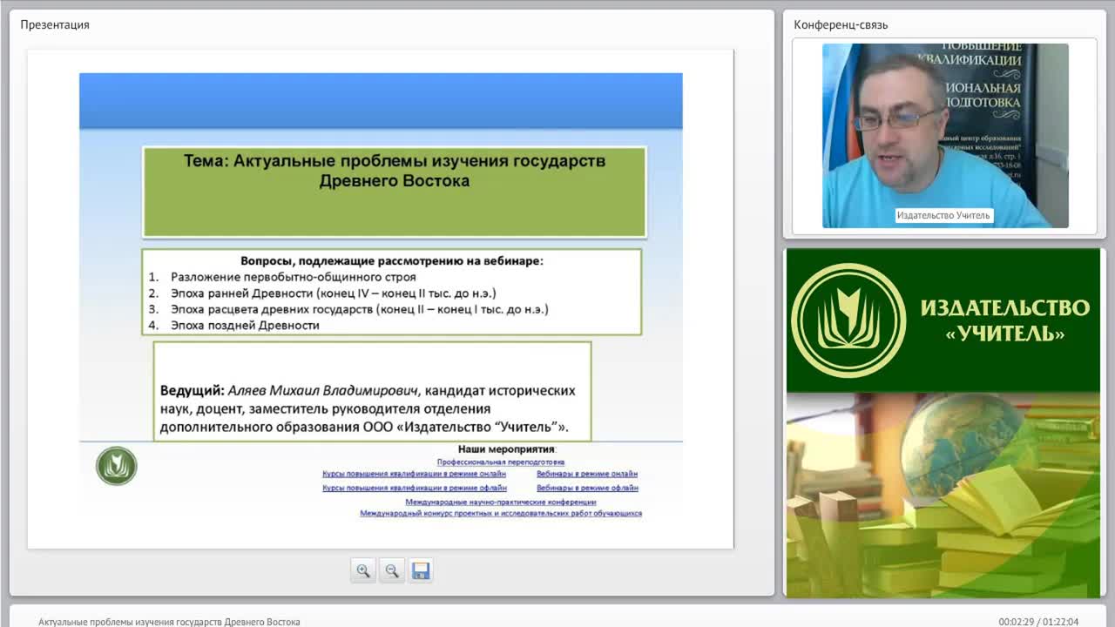Image resolution: width=1115 pixels, height=627 pixels.
Task: Click the presenter name Аляев Михаил Владимирович
Action: [324, 391]
